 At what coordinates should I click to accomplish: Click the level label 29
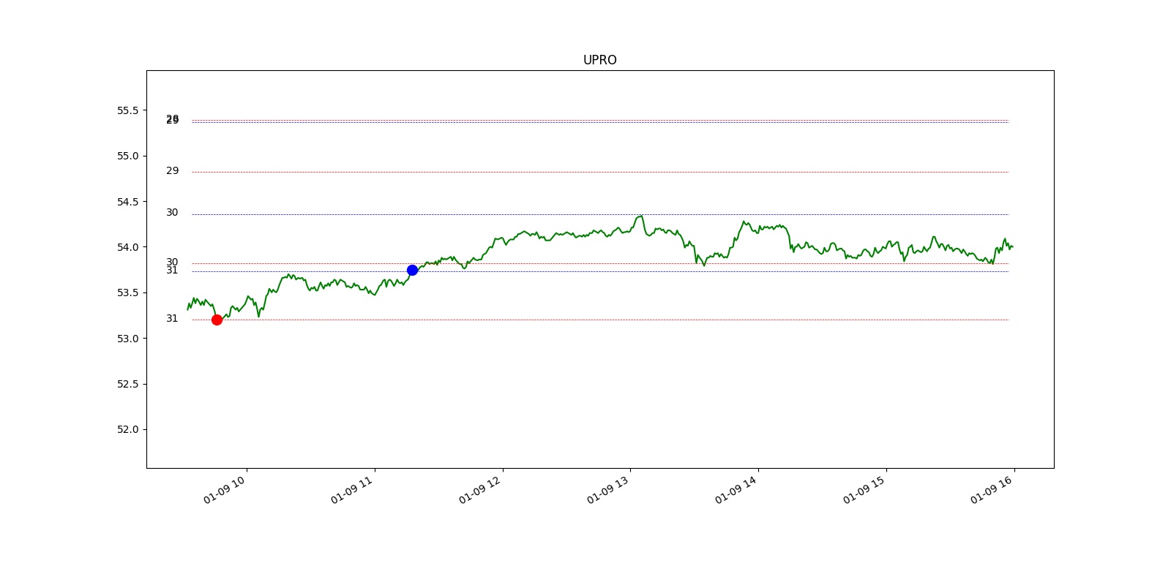(x=172, y=170)
